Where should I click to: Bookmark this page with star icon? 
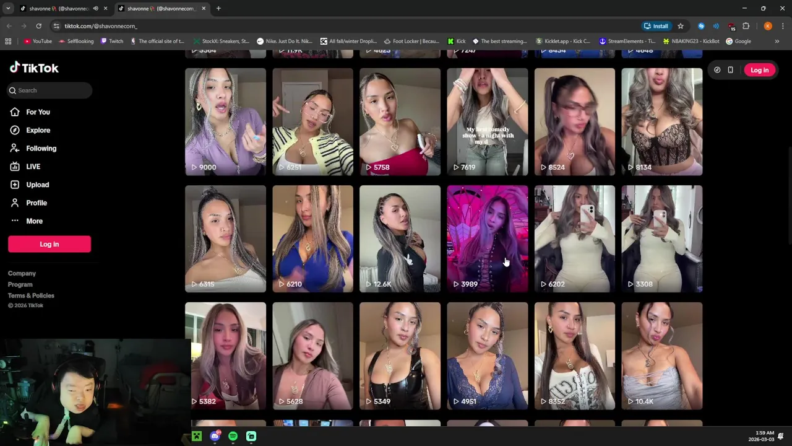pos(681,26)
